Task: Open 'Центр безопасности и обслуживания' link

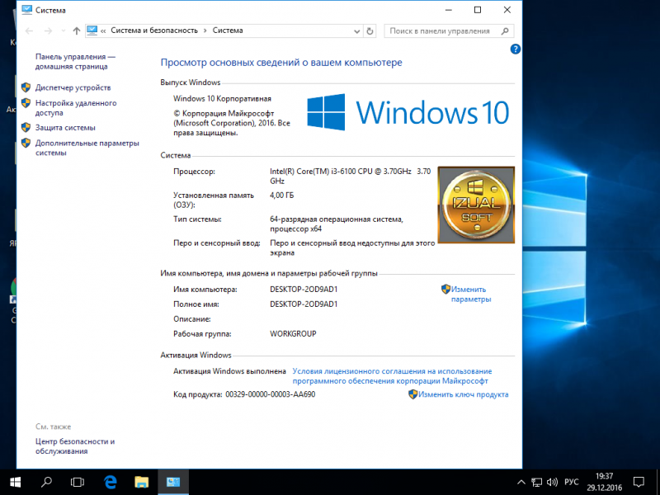Action: coord(75,446)
